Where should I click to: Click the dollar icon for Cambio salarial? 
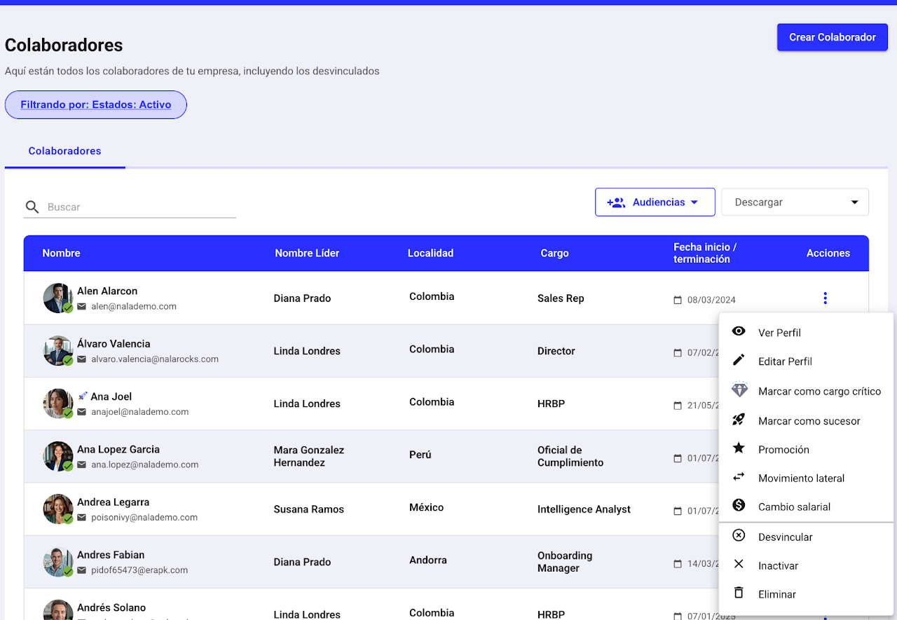pyautogui.click(x=739, y=506)
